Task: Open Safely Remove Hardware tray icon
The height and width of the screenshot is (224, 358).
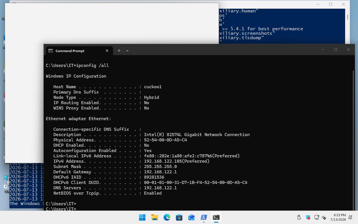Action: [299, 217]
